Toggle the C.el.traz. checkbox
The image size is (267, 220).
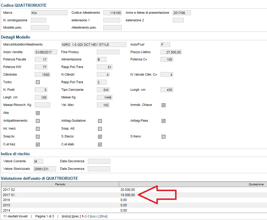pyautogui.click(x=38, y=144)
